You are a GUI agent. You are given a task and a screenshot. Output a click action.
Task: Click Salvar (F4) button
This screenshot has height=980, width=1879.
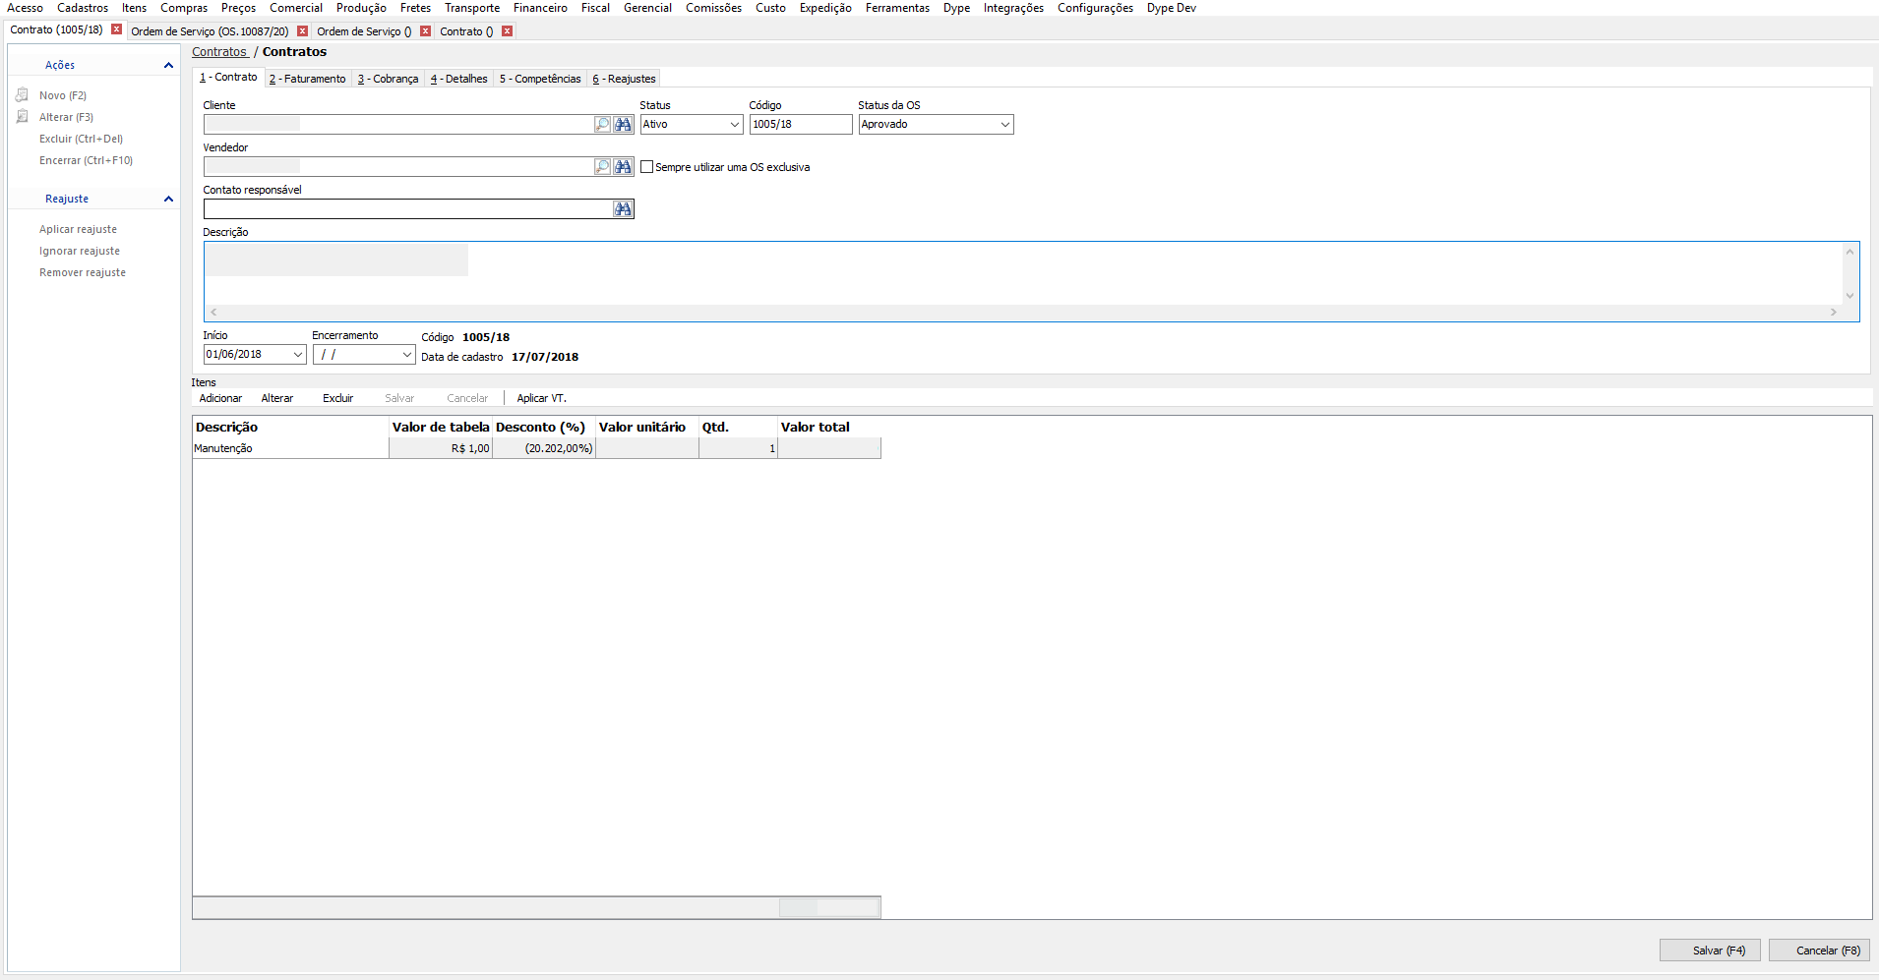coord(1710,951)
